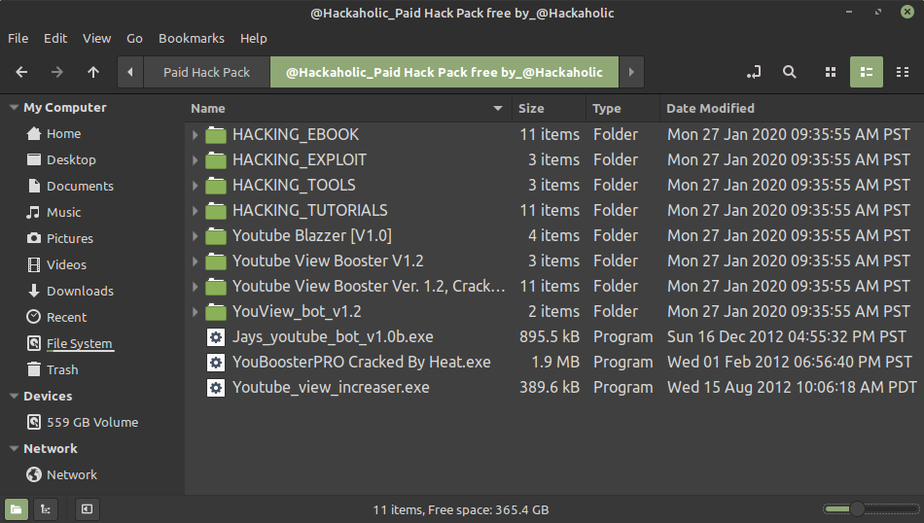Expand the HACKING_TUTORIALS folder row
Image resolution: width=924 pixels, height=523 pixels.
pos(195,211)
